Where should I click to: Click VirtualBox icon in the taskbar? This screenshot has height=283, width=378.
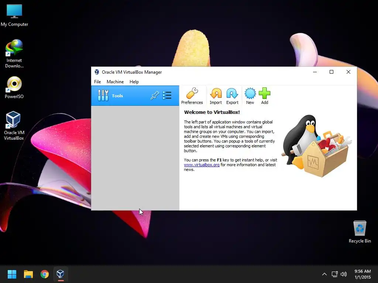coord(61,274)
